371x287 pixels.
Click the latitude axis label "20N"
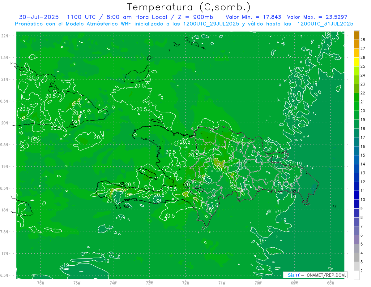coord(4,123)
